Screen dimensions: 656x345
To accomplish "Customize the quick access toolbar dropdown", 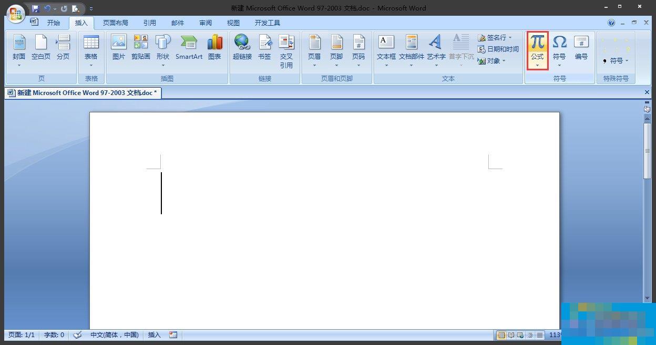I will click(x=91, y=9).
